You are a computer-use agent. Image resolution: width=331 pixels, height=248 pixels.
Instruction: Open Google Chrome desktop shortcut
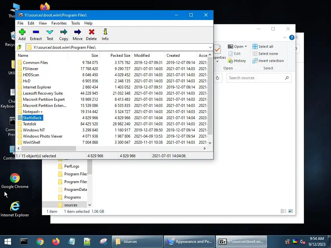(15, 181)
